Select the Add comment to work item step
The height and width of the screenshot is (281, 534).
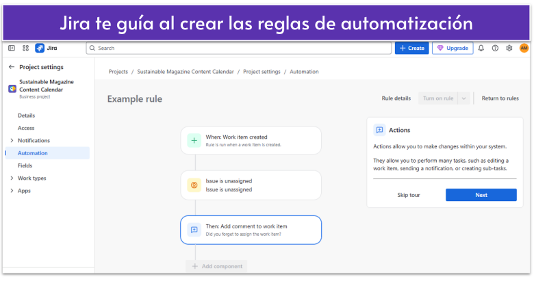click(x=251, y=230)
